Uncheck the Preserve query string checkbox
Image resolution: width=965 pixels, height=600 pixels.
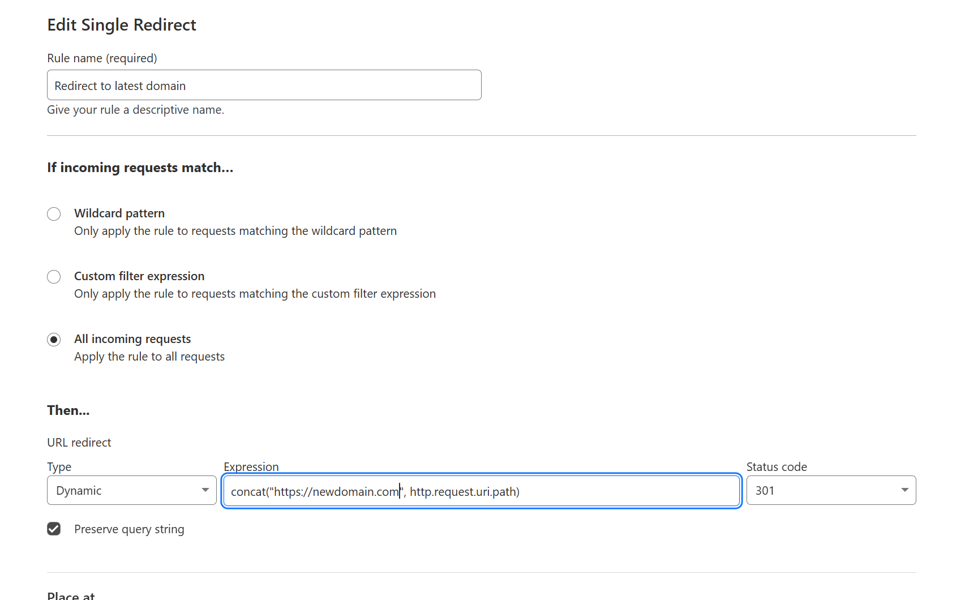pos(54,529)
